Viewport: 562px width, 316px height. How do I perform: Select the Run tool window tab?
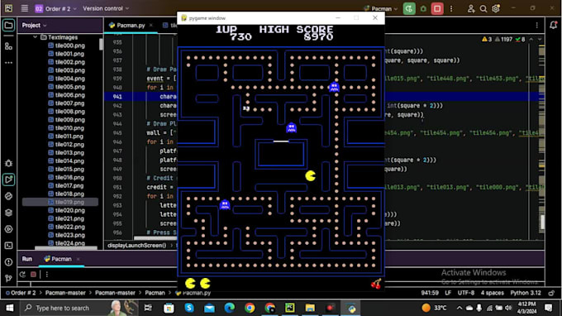pyautogui.click(x=27, y=259)
